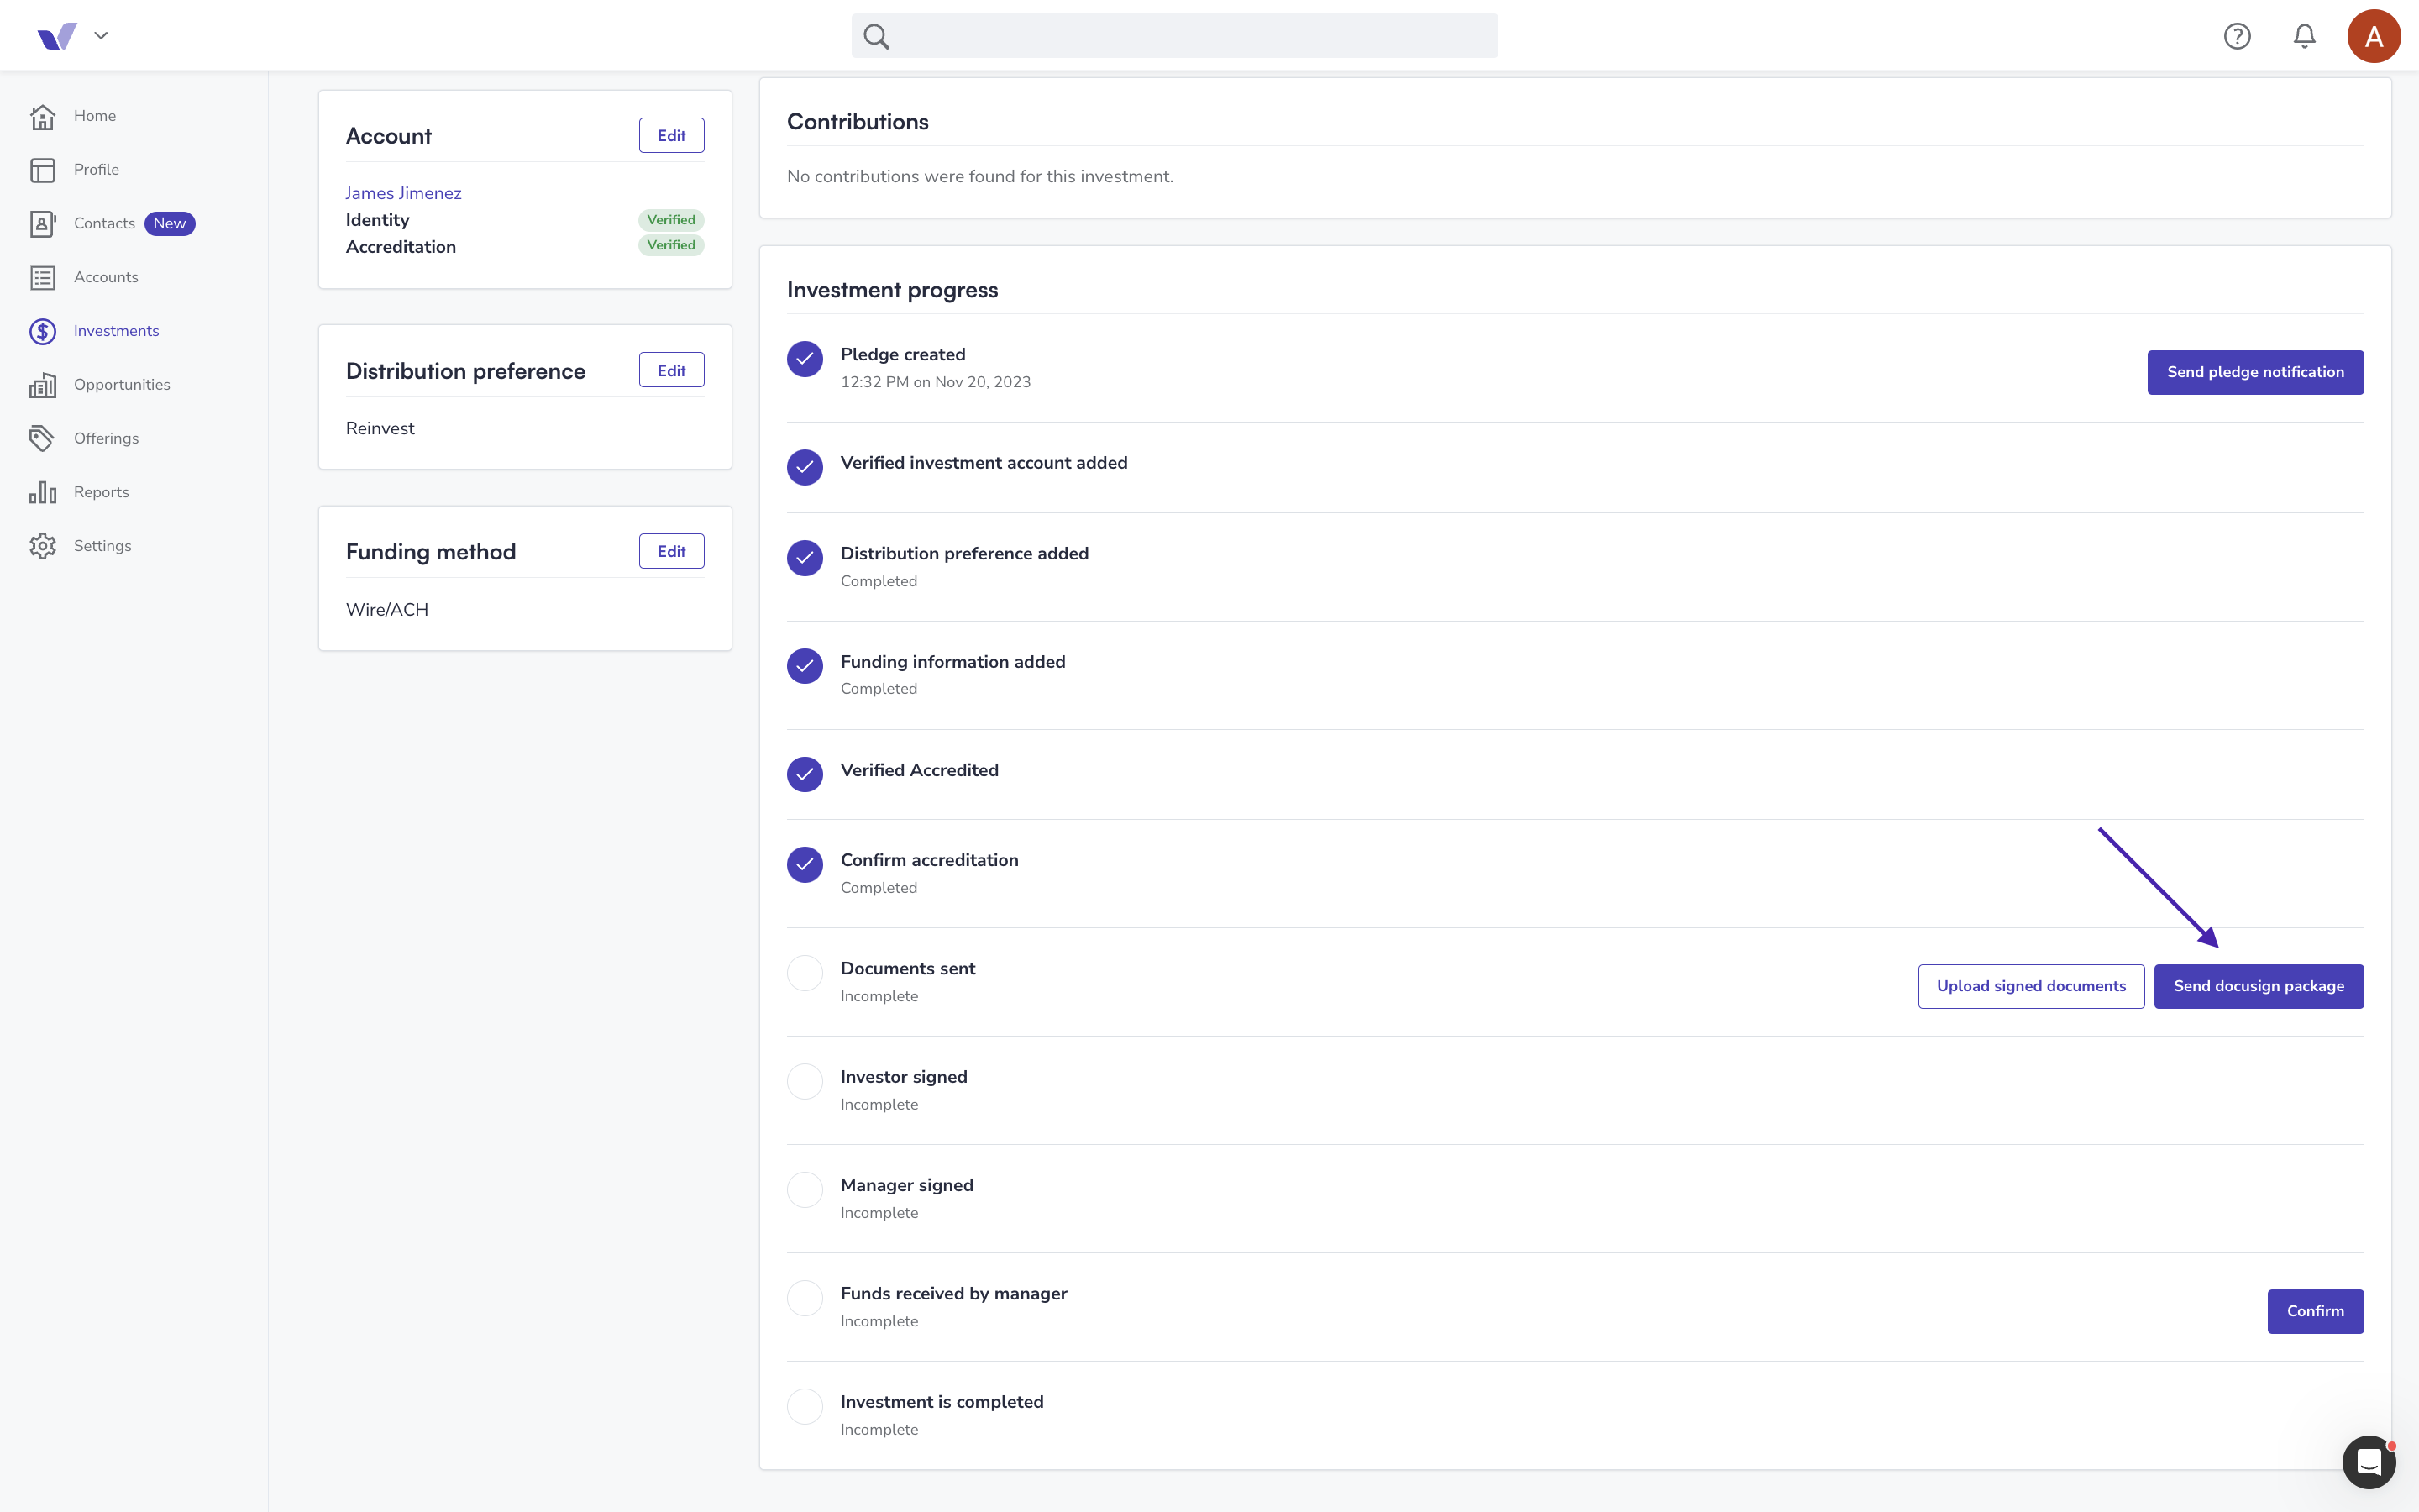Open the chat support widget icon
2419x1512 pixels.
(2369, 1462)
